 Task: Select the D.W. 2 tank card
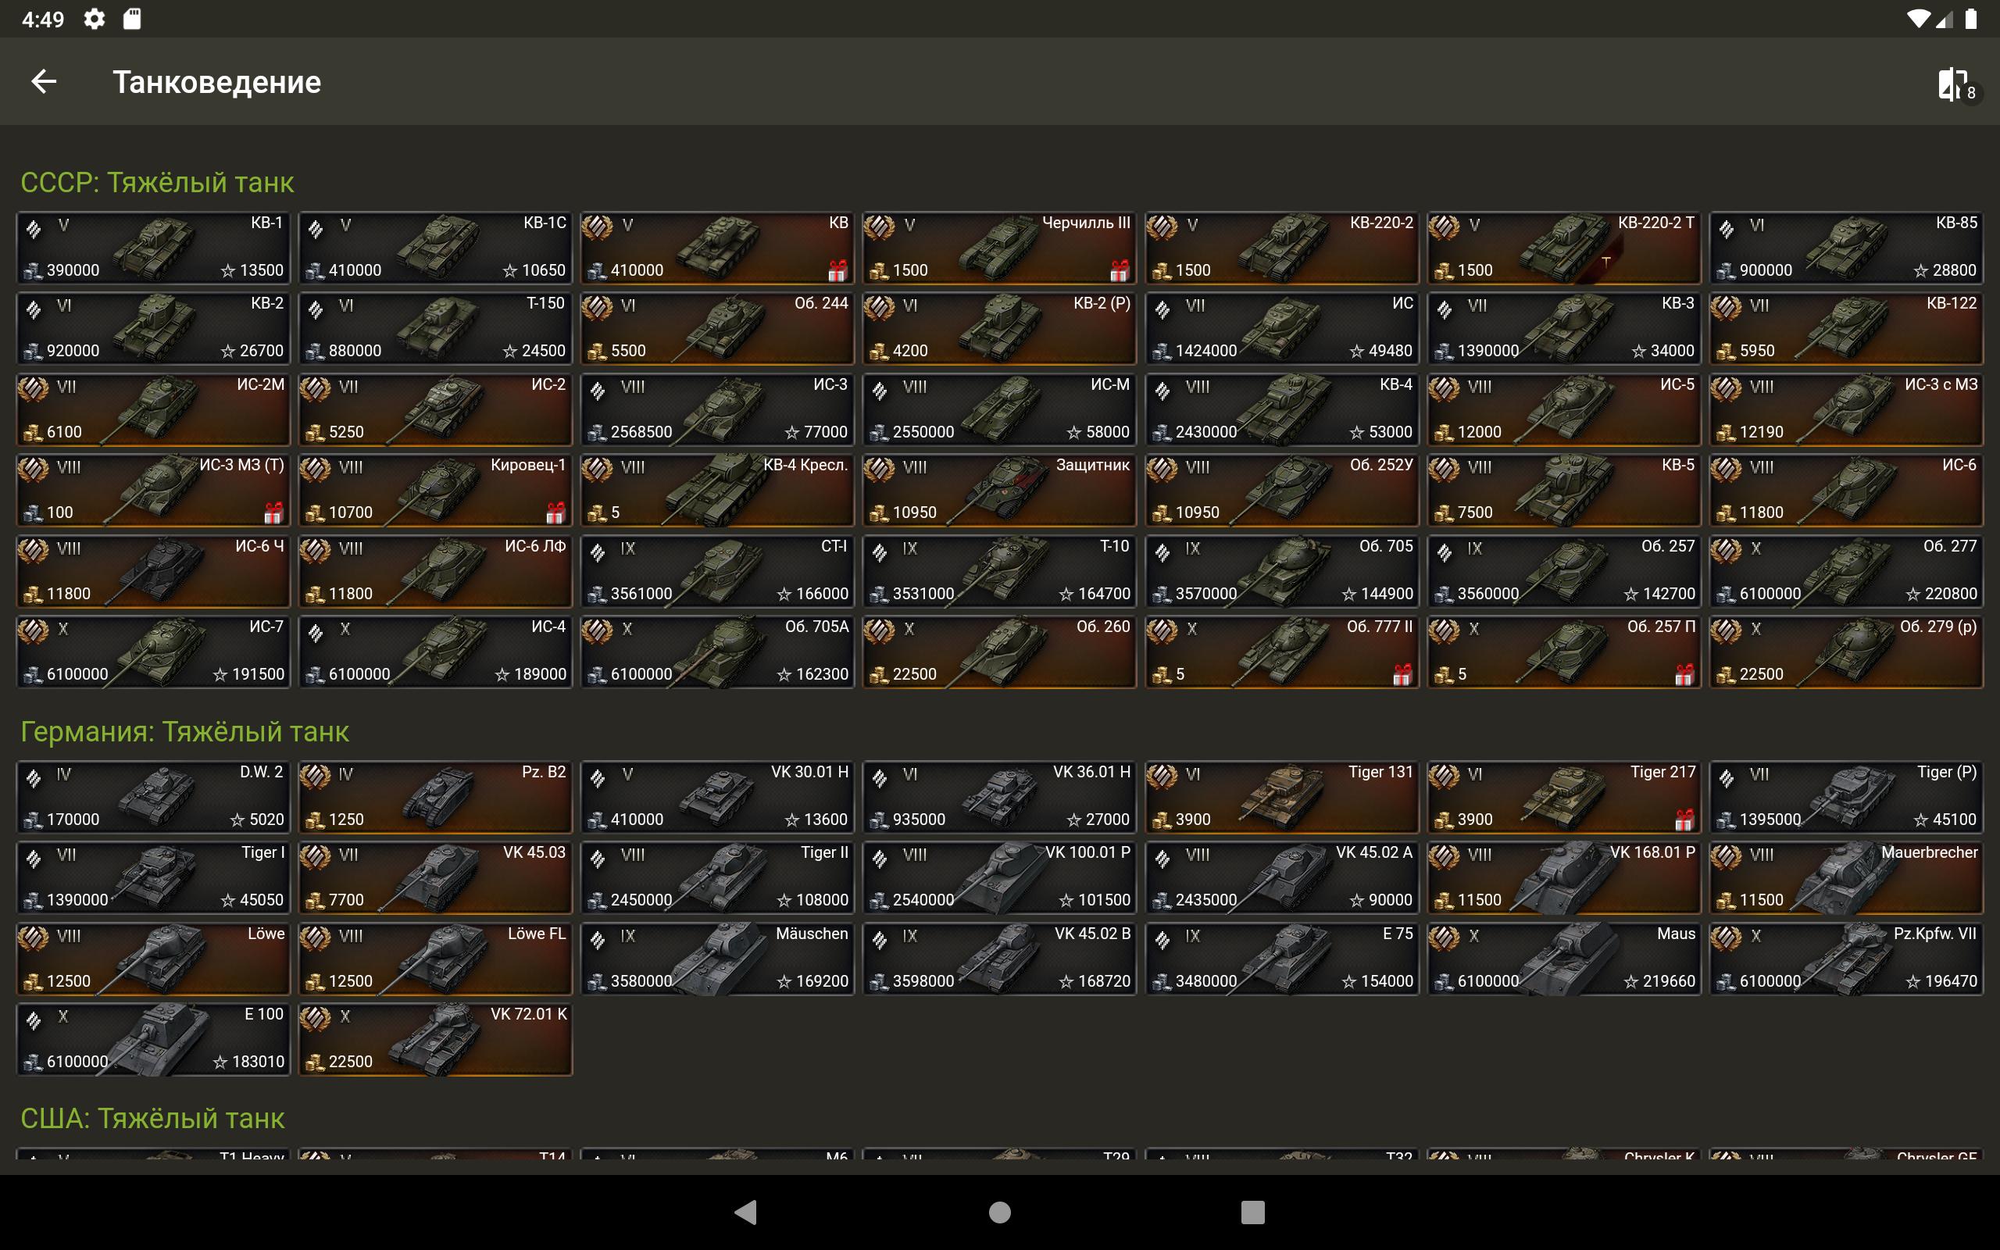pyautogui.click(x=154, y=797)
